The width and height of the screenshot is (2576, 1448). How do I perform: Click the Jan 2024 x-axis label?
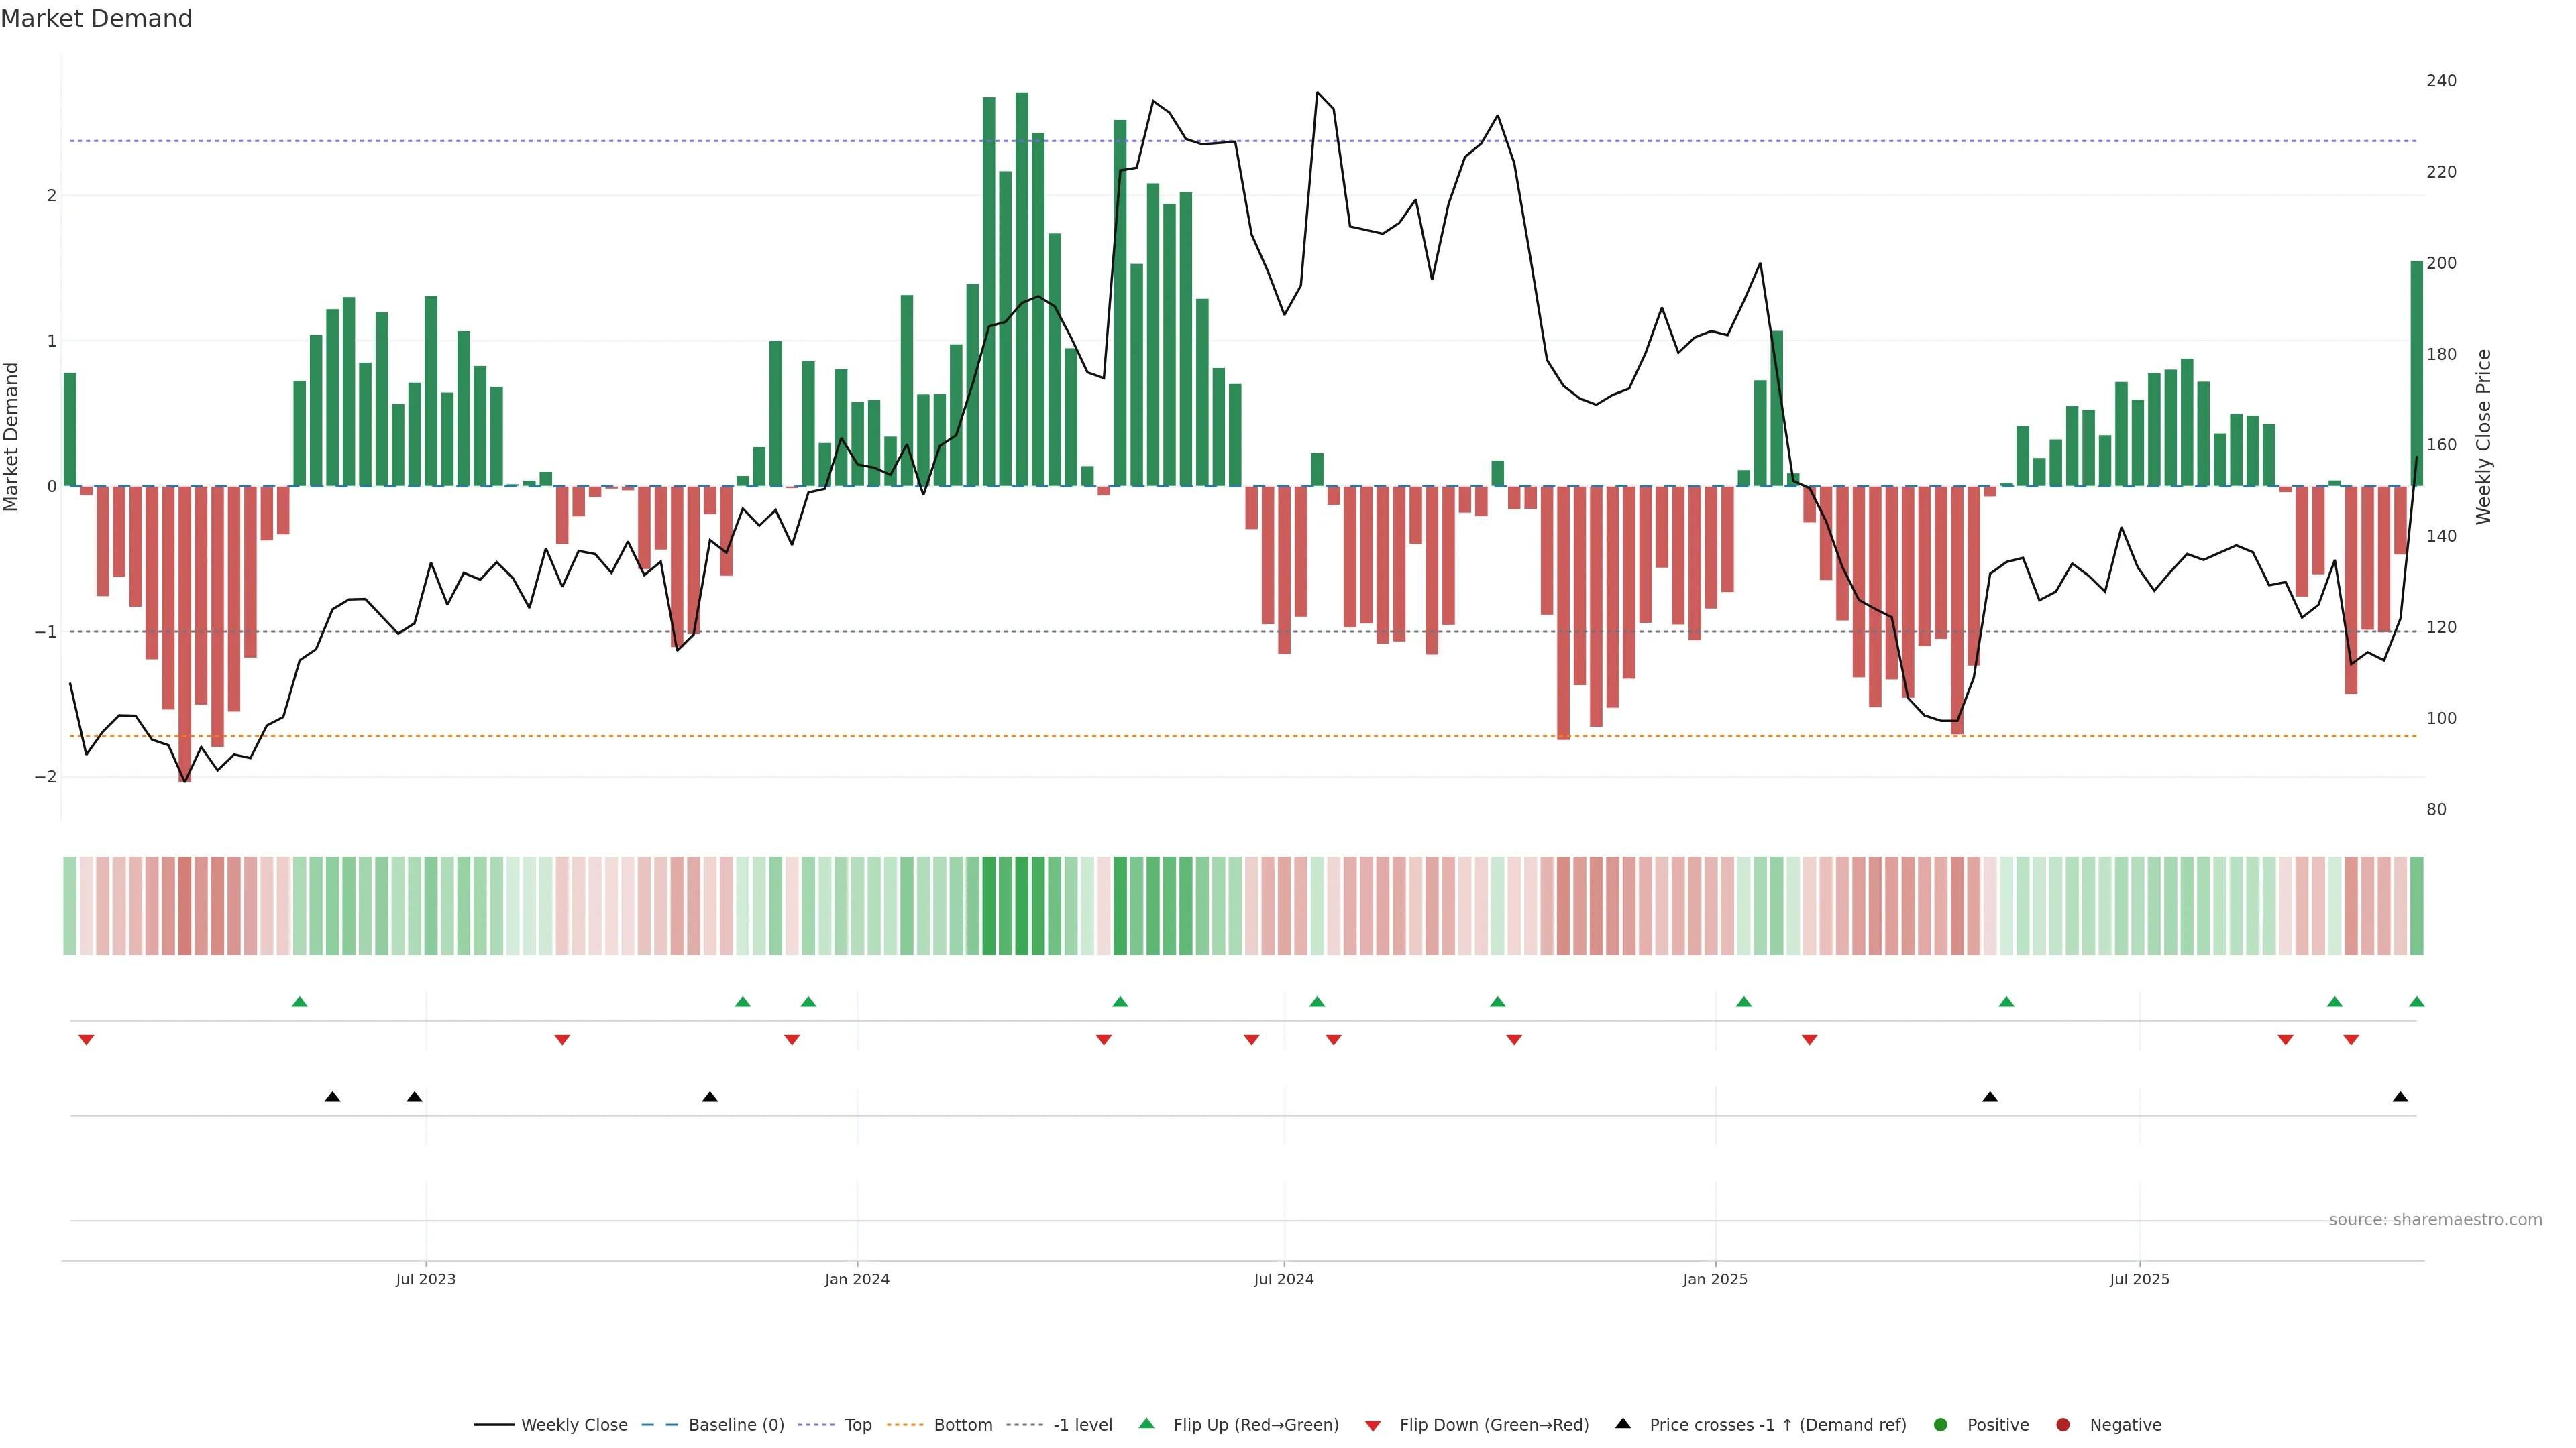point(857,1280)
